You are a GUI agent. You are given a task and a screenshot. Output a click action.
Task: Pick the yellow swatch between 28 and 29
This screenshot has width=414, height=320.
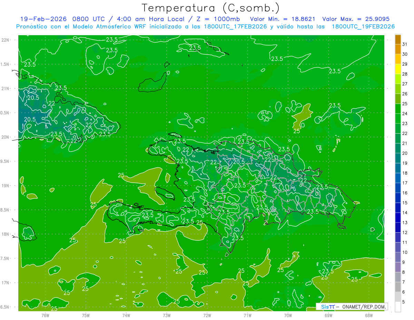click(x=398, y=69)
